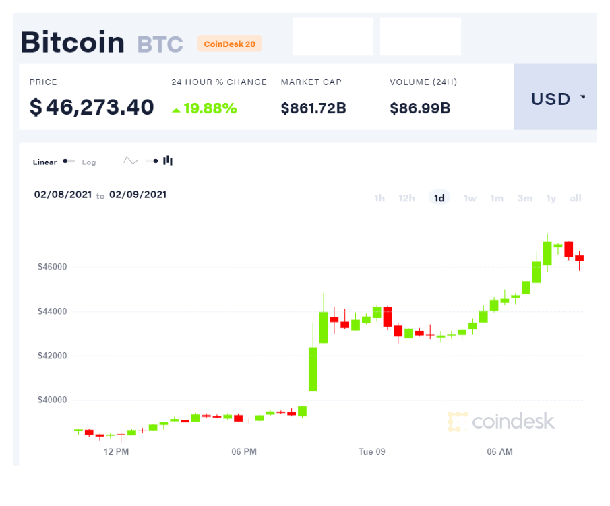Show the 3m time range
610x506 pixels.
(525, 198)
